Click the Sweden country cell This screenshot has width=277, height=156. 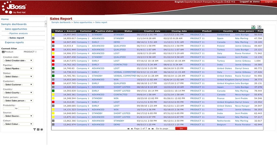coord(222,57)
